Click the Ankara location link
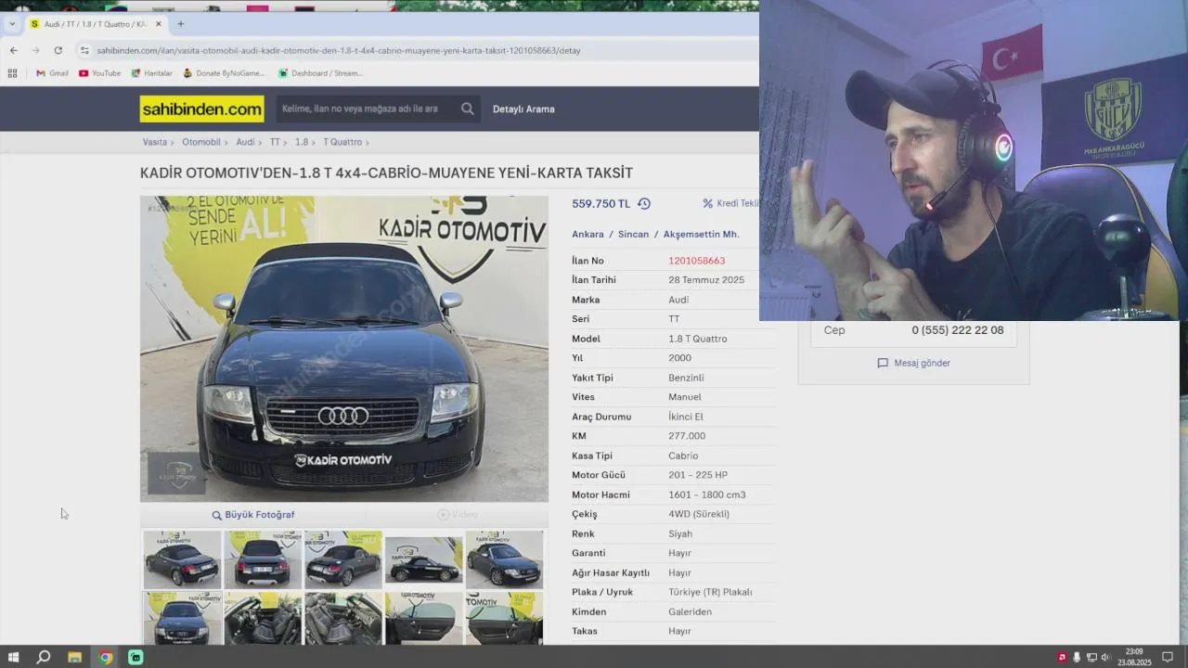Screen dimensions: 1188x668 (588, 234)
